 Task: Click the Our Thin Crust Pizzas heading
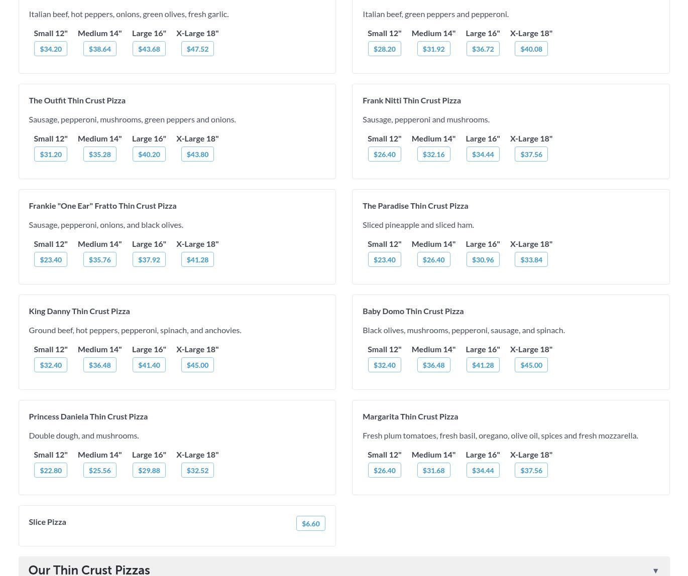click(x=89, y=570)
